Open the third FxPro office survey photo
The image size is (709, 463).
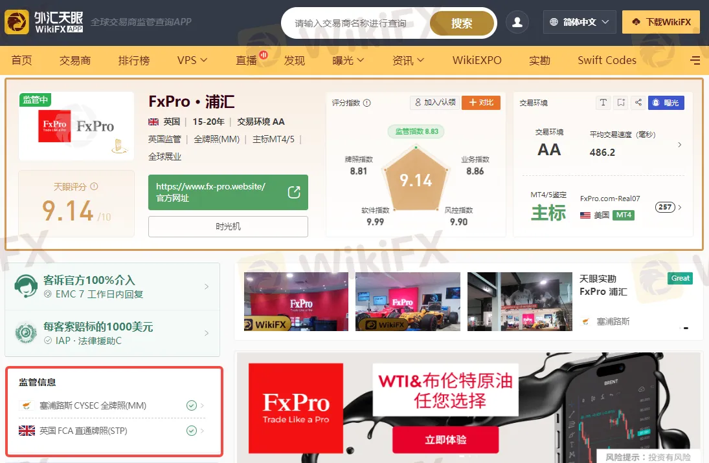coord(519,301)
